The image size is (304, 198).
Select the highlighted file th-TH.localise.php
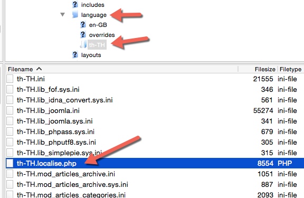(x=46, y=163)
